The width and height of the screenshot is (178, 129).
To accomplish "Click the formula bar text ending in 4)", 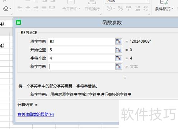I will pos(2,24).
